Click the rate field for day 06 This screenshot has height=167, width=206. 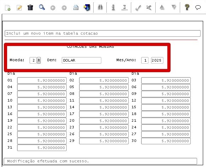tap(166, 87)
